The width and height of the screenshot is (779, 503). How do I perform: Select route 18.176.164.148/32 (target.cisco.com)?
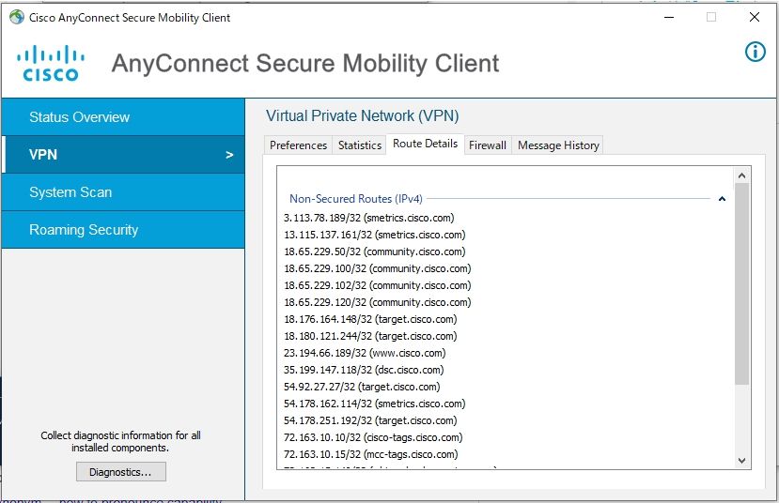tap(370, 319)
